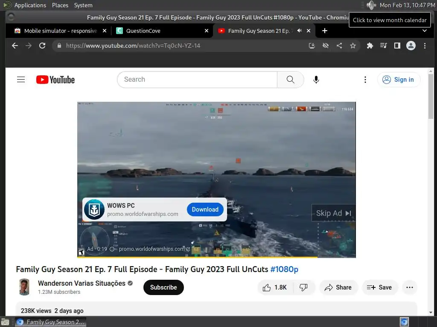Click the blue Download ad button
The height and width of the screenshot is (327, 437).
(205, 209)
